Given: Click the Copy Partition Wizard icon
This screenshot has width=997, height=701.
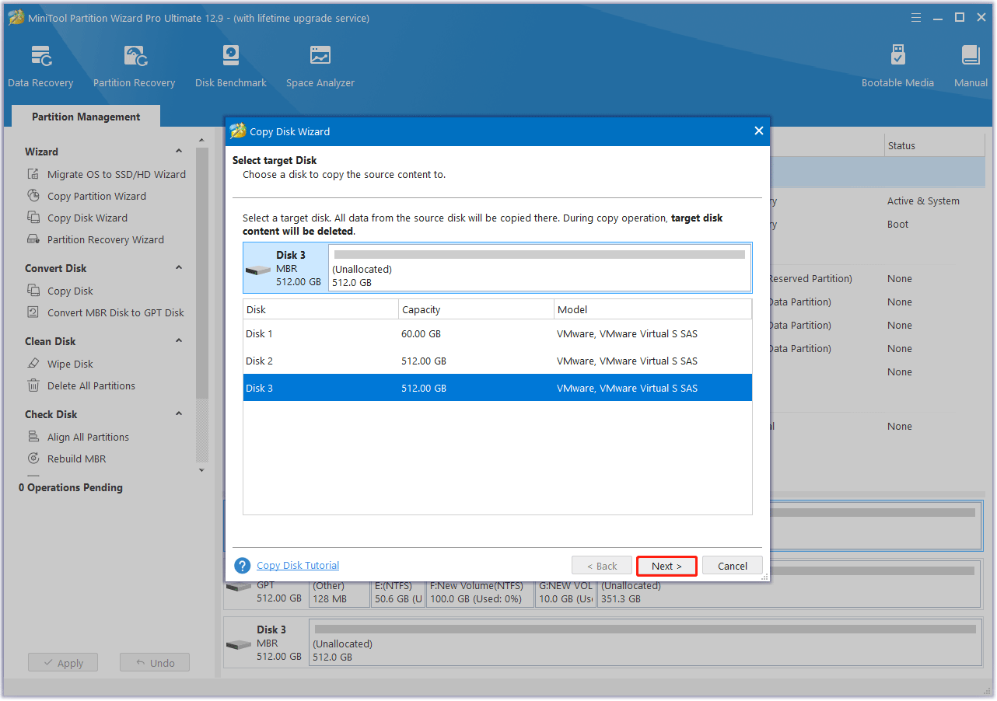Looking at the screenshot, I should point(33,196).
